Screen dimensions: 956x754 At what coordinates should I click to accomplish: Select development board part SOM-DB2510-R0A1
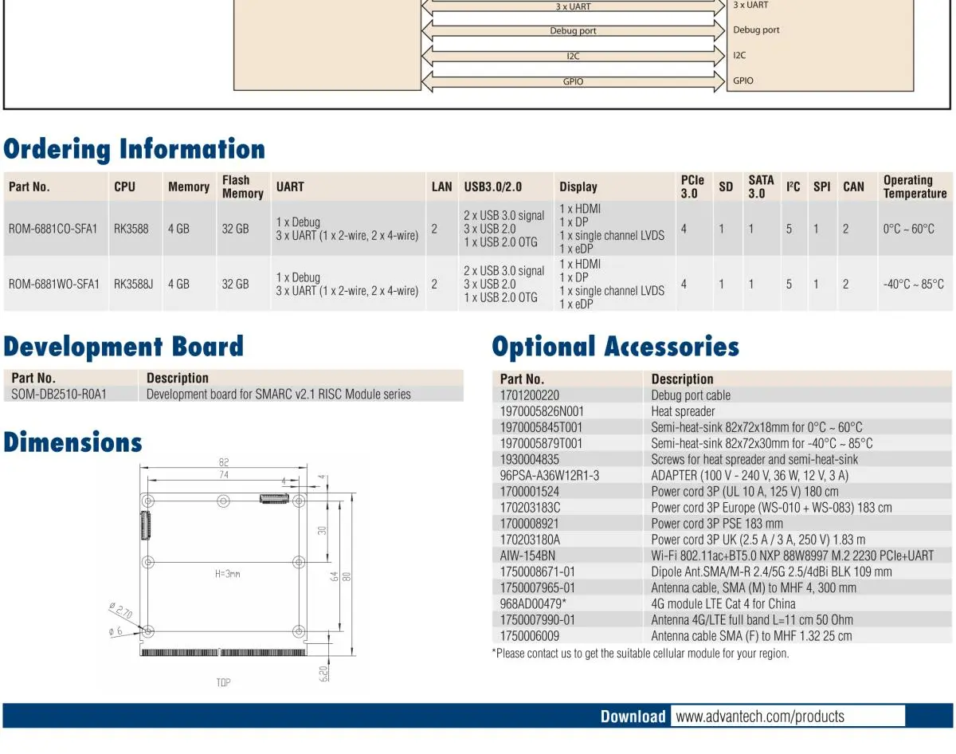[59, 394]
